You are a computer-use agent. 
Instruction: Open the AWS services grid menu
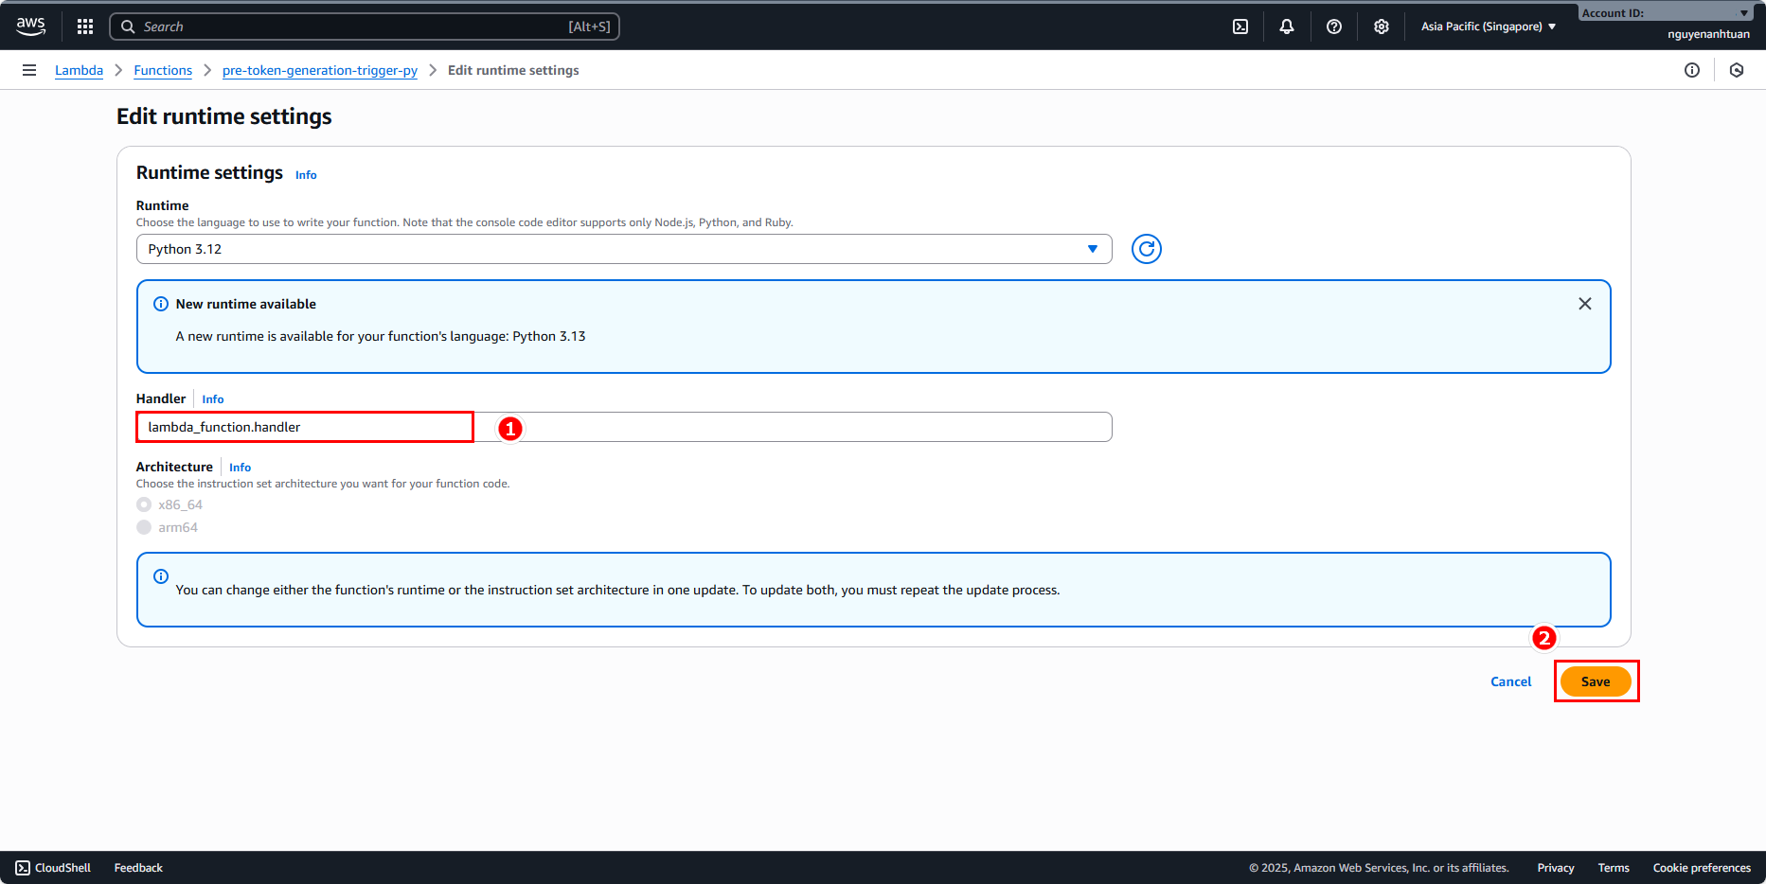[x=85, y=27]
